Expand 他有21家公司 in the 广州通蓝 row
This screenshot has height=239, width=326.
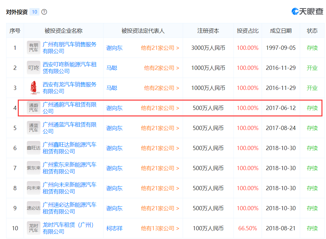coord(160,128)
